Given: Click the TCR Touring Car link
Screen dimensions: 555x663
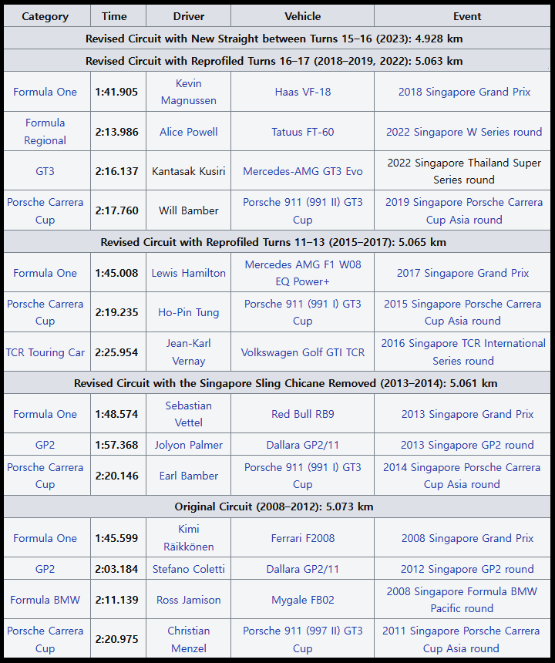Looking at the screenshot, I should 45,352.
